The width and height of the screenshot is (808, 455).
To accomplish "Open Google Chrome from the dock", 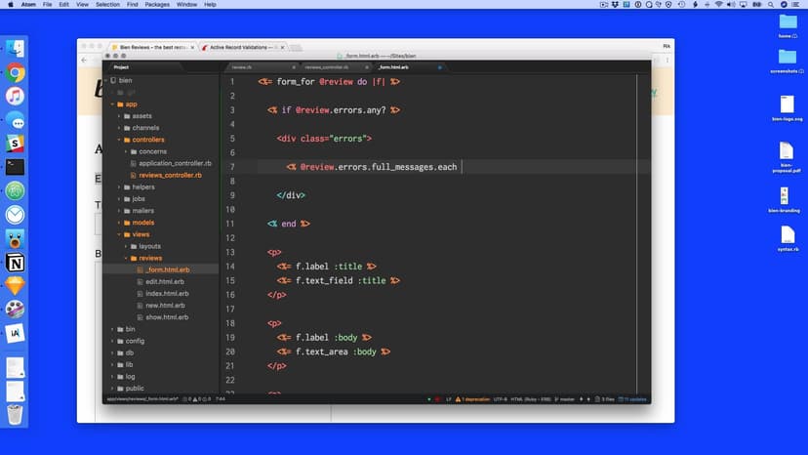I will click(x=15, y=72).
